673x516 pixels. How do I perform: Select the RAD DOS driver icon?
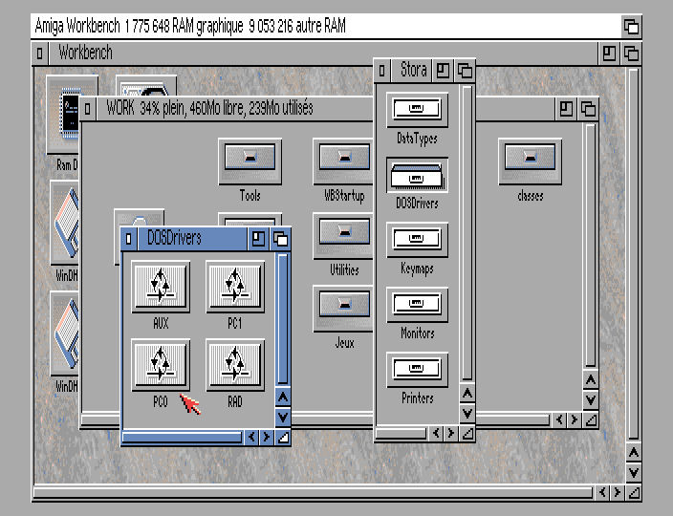click(x=235, y=365)
